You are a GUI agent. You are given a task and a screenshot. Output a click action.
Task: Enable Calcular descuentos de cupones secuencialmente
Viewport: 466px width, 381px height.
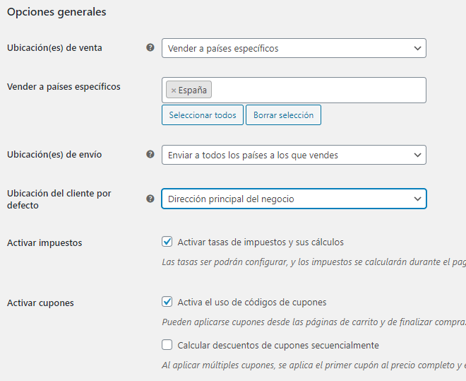pos(167,345)
